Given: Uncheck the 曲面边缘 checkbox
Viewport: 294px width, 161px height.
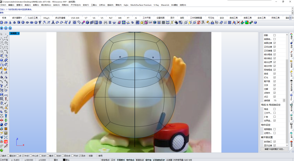Looking at the screenshot, I should pyautogui.click(x=274, y=43).
